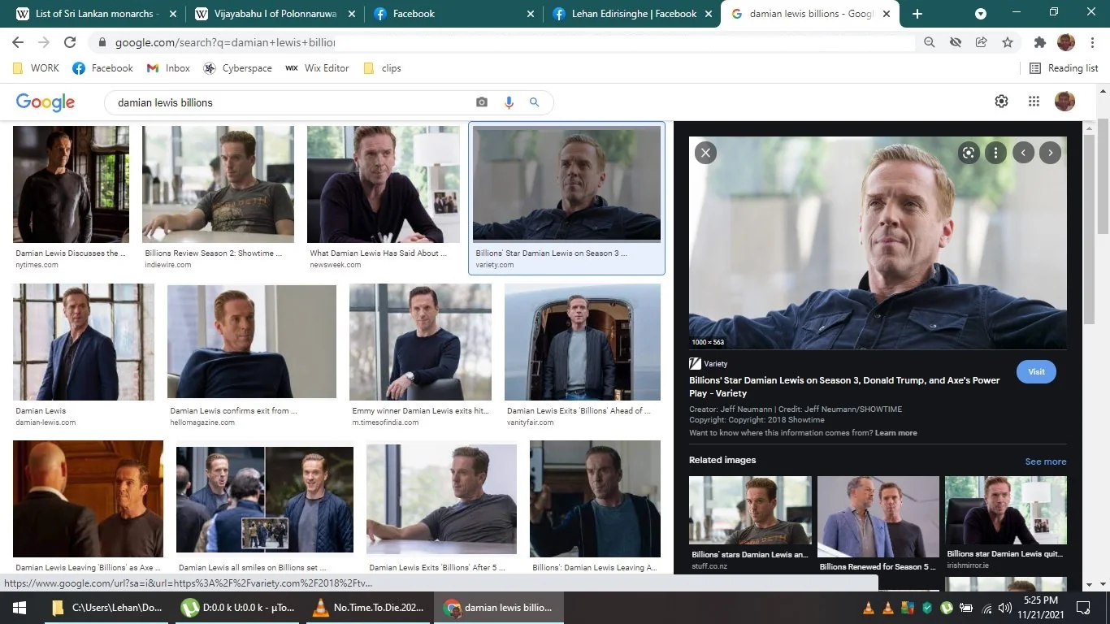The width and height of the screenshot is (1110, 624).
Task: Open the Facebook bookmark
Action: 102,68
